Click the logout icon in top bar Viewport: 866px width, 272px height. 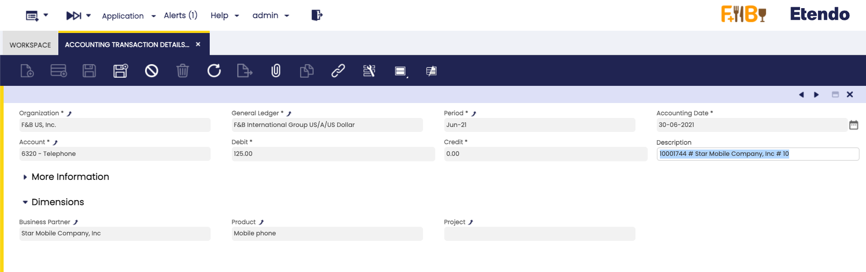pyautogui.click(x=317, y=15)
